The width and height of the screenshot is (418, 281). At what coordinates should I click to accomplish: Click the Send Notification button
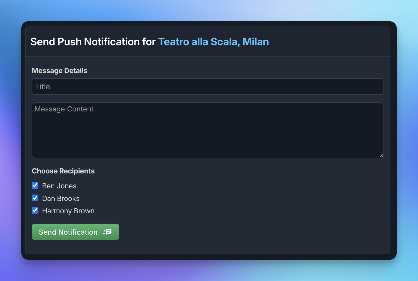point(76,232)
